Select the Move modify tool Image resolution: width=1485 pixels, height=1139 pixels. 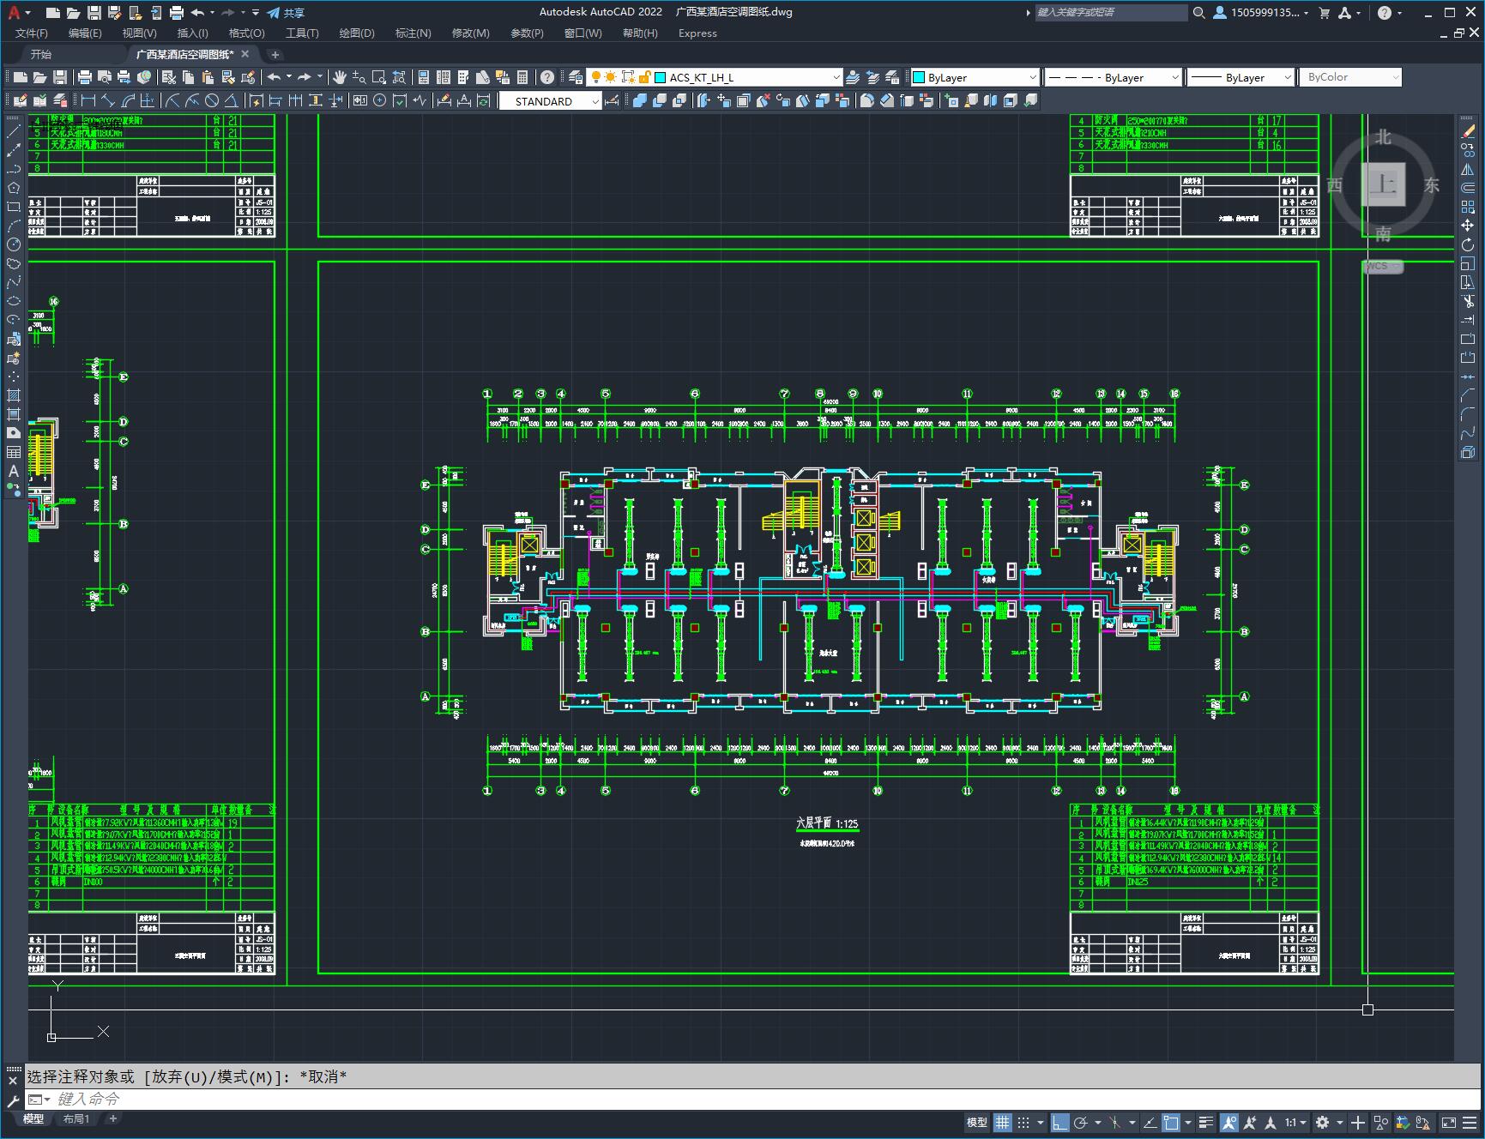pos(1468,226)
